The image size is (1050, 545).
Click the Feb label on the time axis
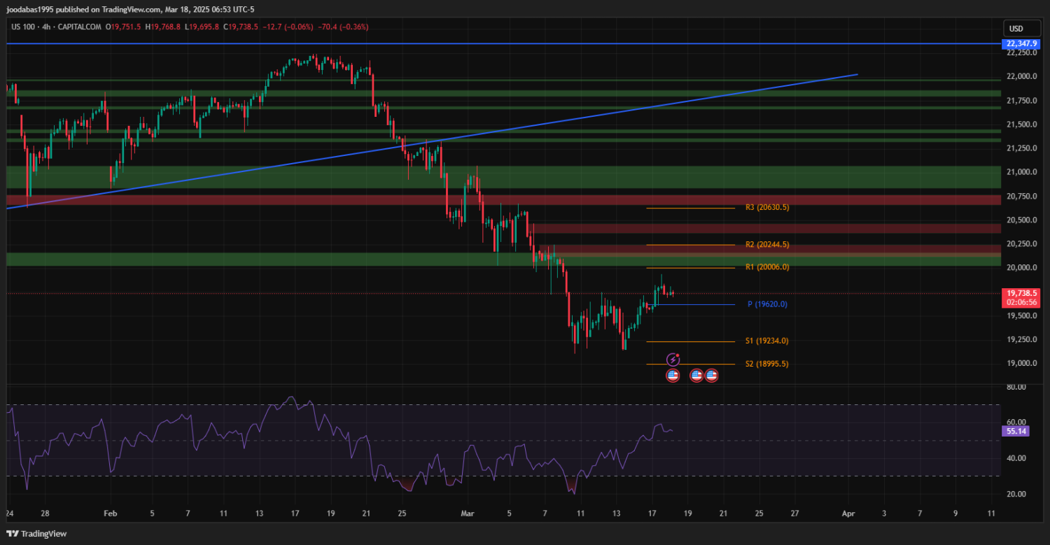point(111,514)
